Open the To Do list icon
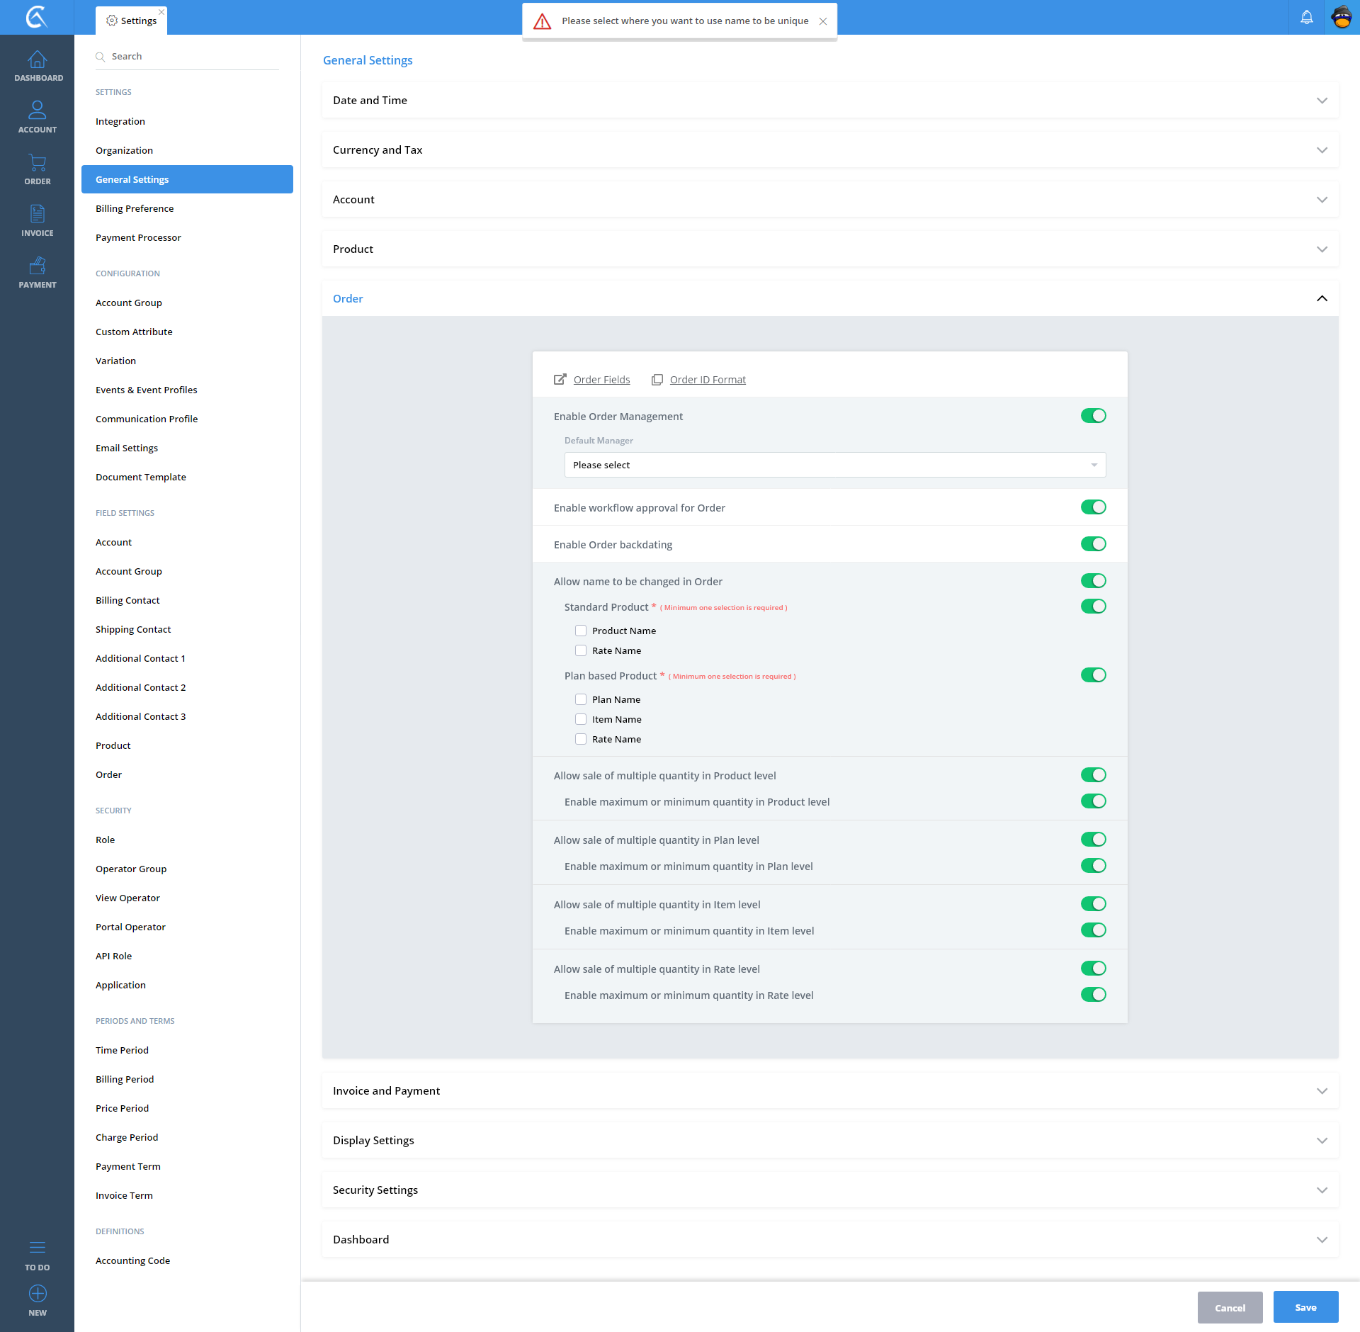 37,1248
